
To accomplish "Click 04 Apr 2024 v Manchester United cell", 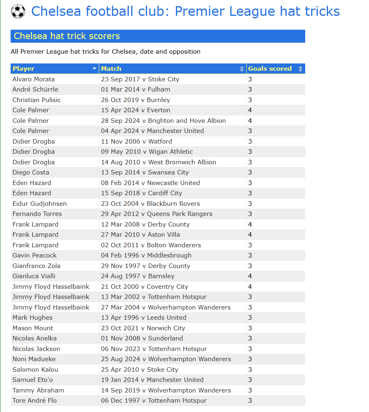I will coord(173,131).
